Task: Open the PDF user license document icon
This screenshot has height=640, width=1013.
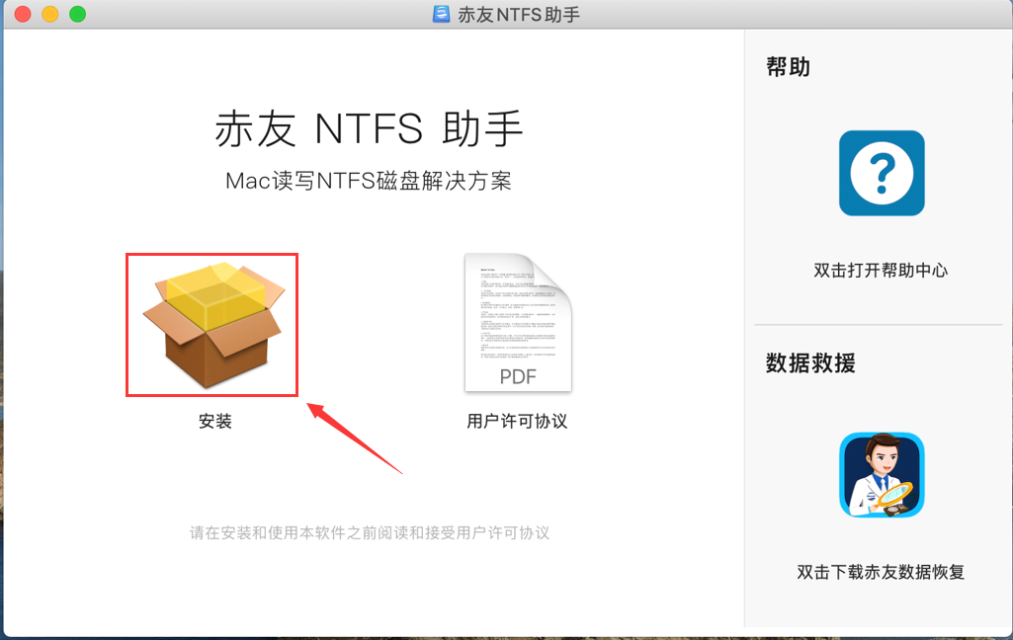Action: pyautogui.click(x=518, y=324)
